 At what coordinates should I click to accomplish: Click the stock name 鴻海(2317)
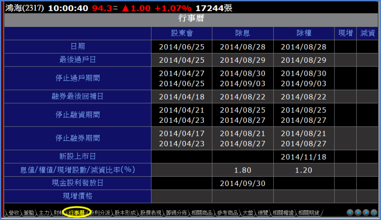25,8
